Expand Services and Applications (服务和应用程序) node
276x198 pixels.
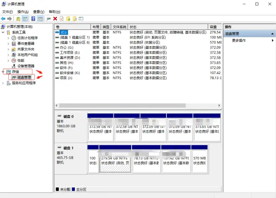coord(3,83)
